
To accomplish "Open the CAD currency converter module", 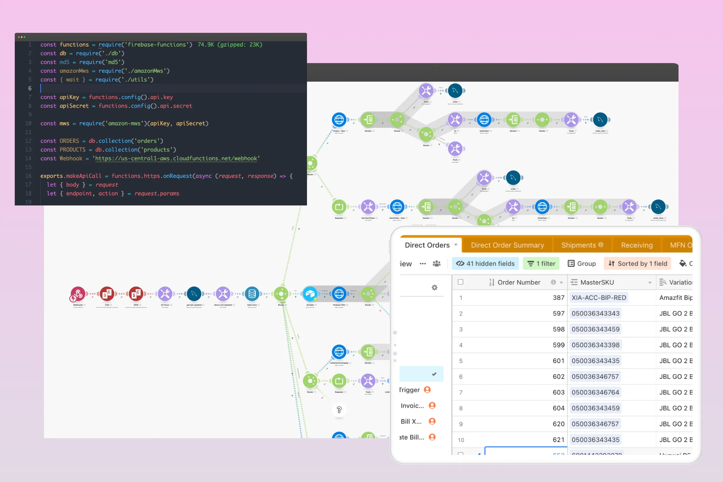I will [107, 294].
